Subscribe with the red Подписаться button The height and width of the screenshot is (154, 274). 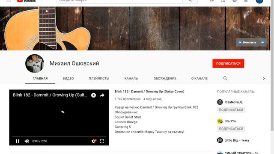[228, 63]
